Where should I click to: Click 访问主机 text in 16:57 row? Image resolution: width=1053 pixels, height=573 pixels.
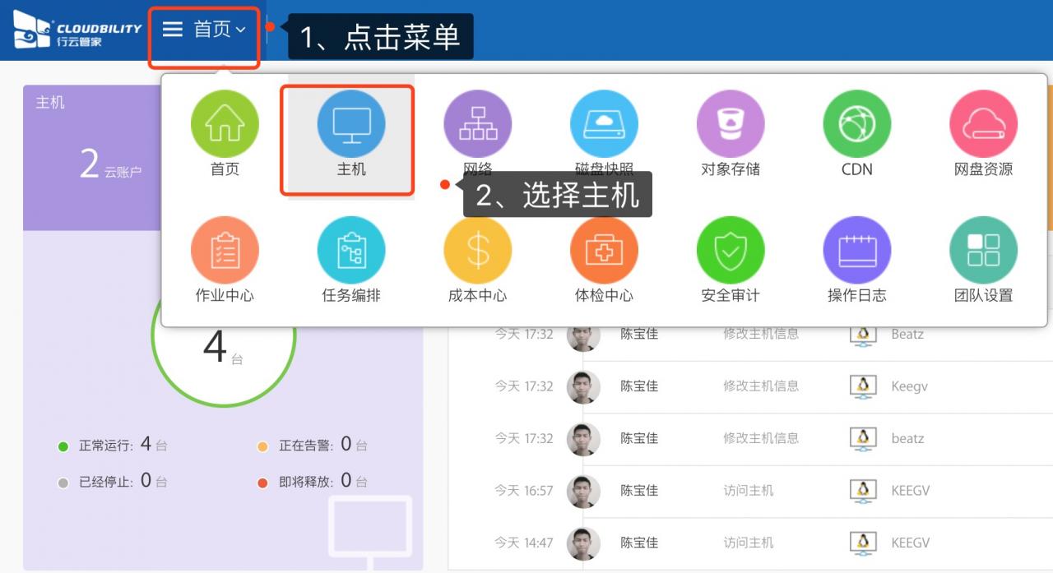[749, 491]
